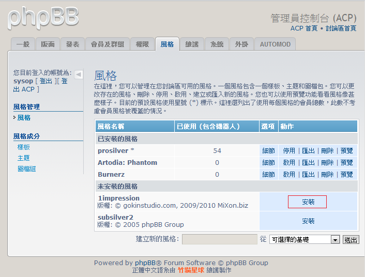Viewport: 365px width, 277px height.
Task: Open 圖檔組 in the sidebar
Action: (x=26, y=168)
